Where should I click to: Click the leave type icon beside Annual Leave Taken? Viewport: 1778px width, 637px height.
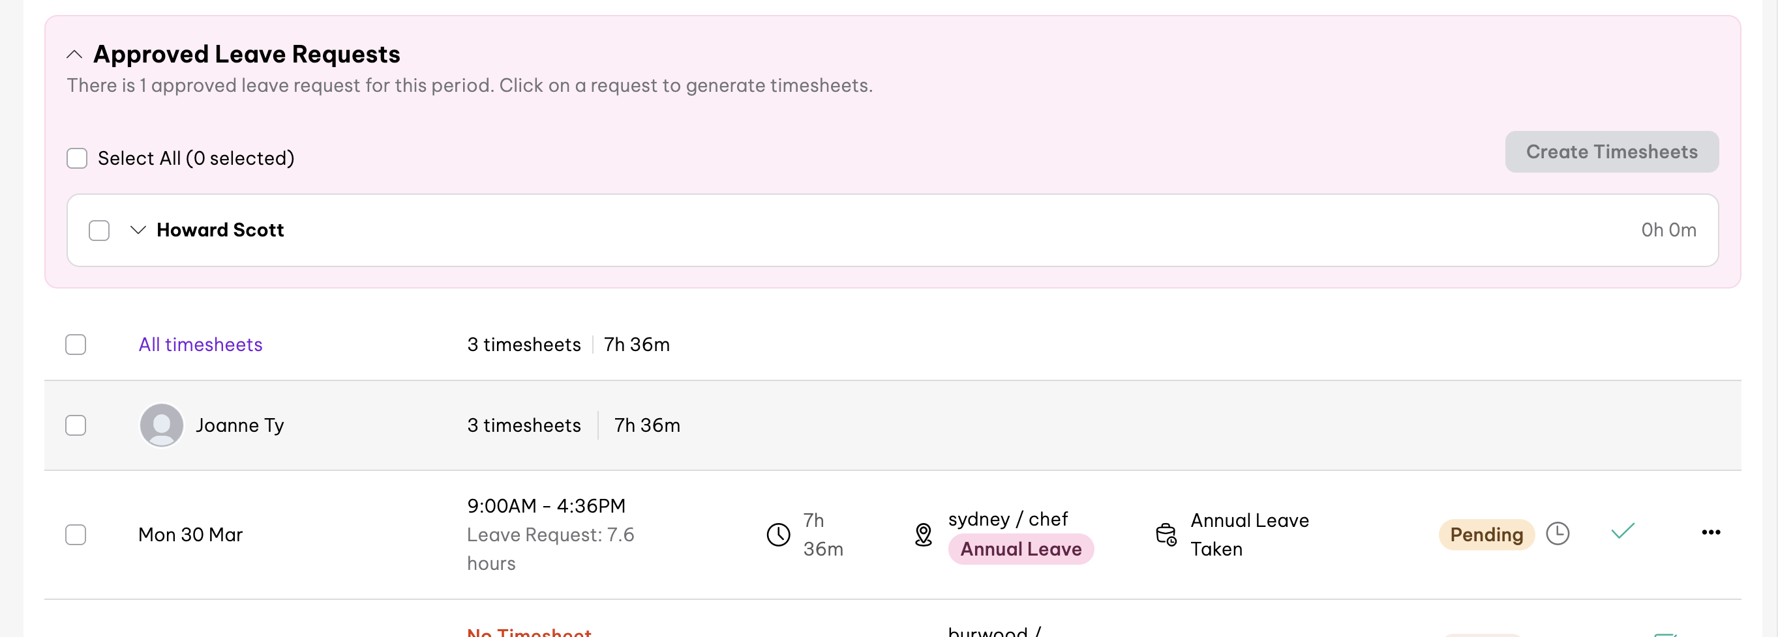tap(1166, 534)
